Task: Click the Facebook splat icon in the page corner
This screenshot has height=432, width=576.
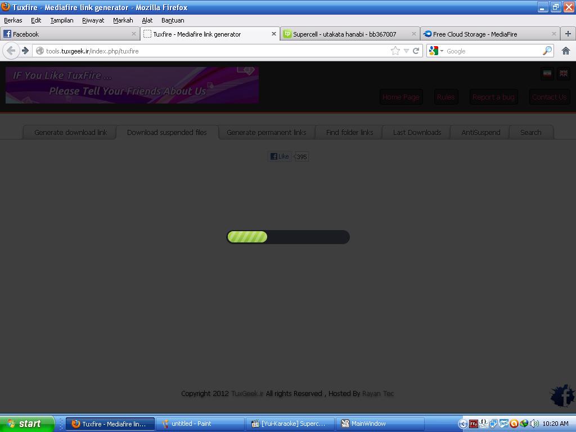Action: 562,395
